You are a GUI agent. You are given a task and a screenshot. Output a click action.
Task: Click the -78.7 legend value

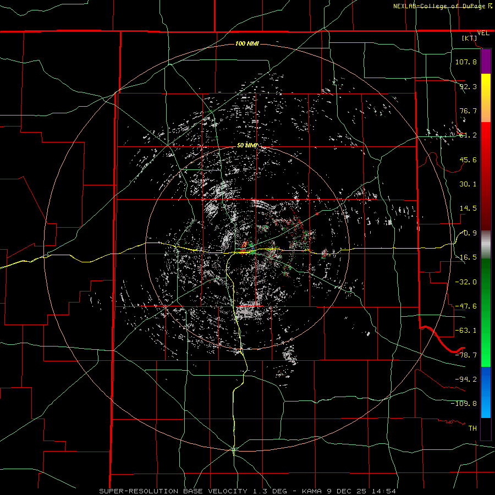(x=466, y=355)
